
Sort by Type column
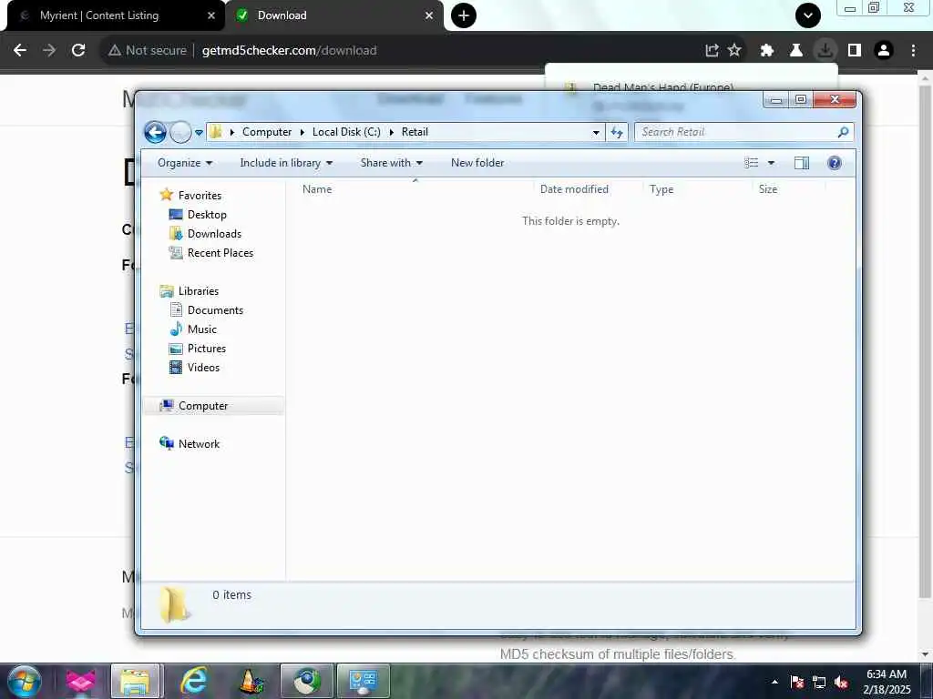pyautogui.click(x=661, y=189)
